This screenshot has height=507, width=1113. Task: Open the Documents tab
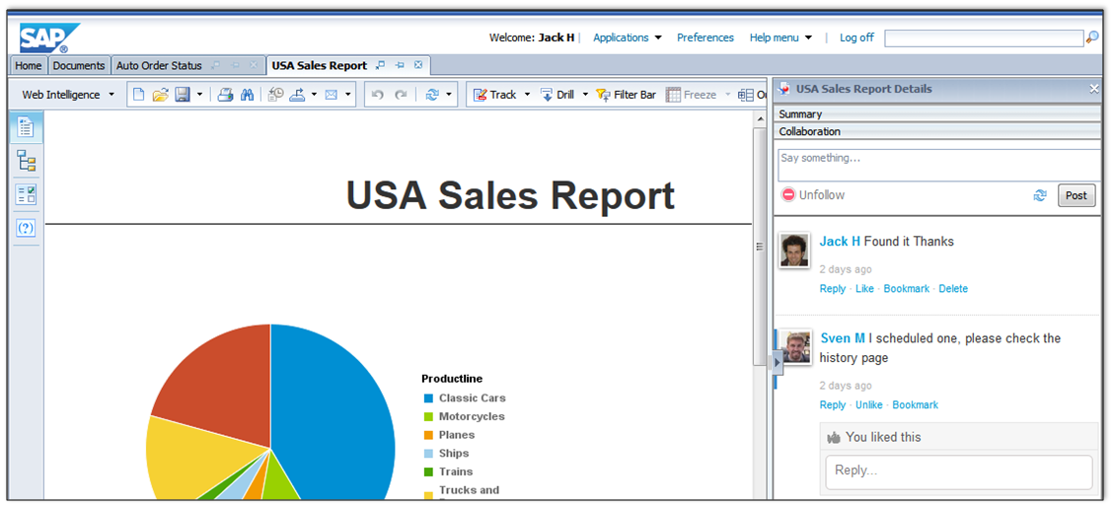pyautogui.click(x=79, y=66)
